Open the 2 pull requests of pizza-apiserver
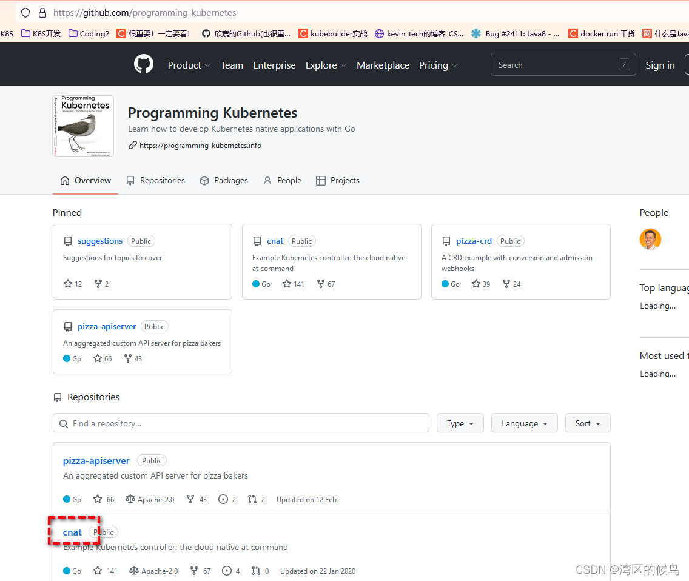689x581 pixels. (257, 499)
